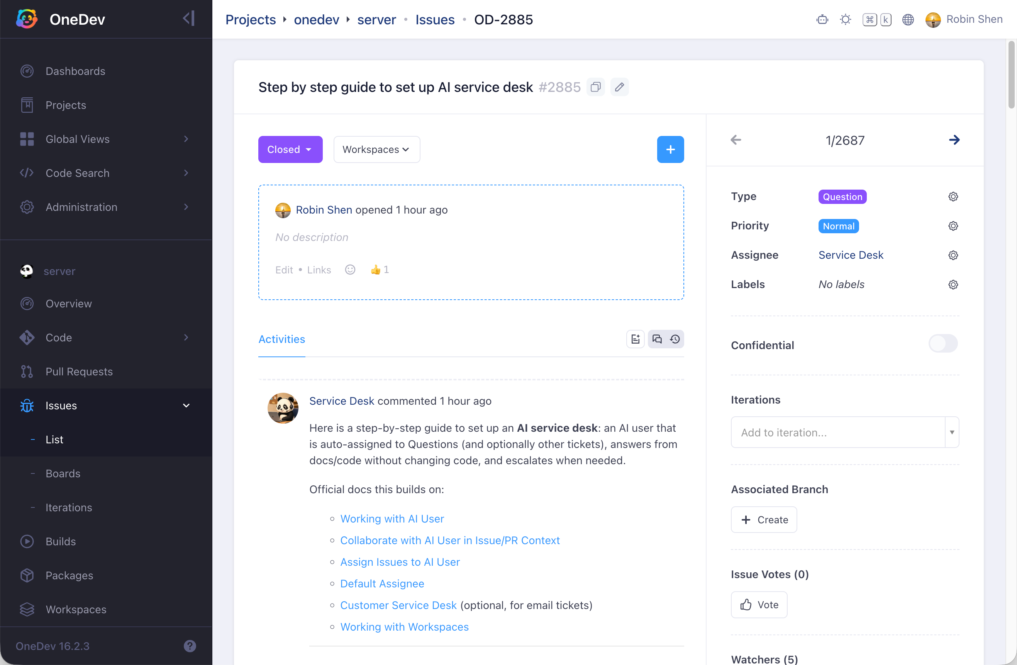Open issue List view
The height and width of the screenshot is (665, 1017).
coord(106,439)
